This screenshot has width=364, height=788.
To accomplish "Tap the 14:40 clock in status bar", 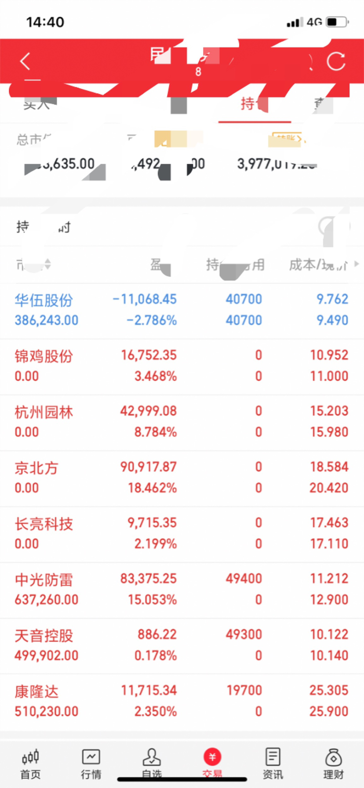I will 45,22.
